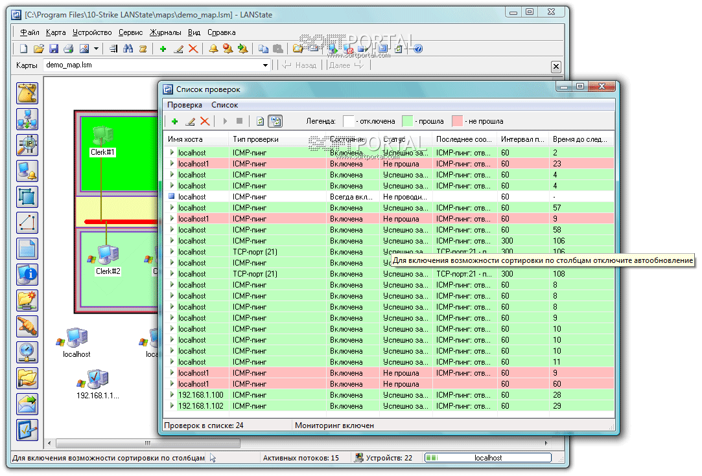The width and height of the screenshot is (702, 476).
Task: Click the blue square of 'Всегда вкл...' localhost row
Action: (x=172, y=196)
